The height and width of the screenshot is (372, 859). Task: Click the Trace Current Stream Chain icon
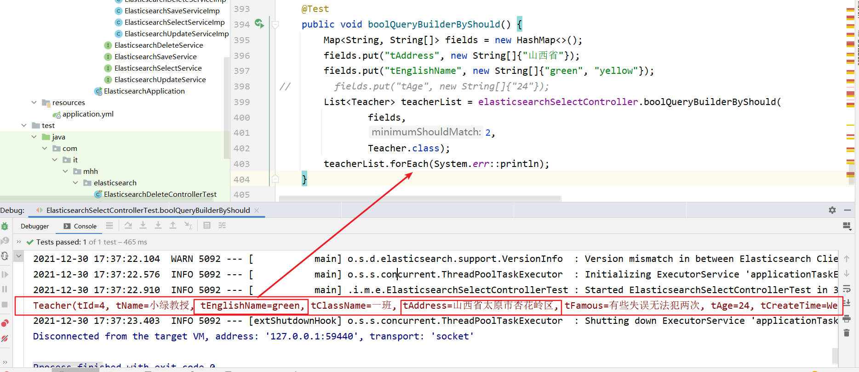pos(222,225)
